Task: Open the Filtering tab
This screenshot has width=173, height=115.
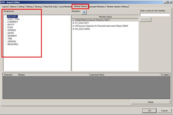Action: [29, 7]
